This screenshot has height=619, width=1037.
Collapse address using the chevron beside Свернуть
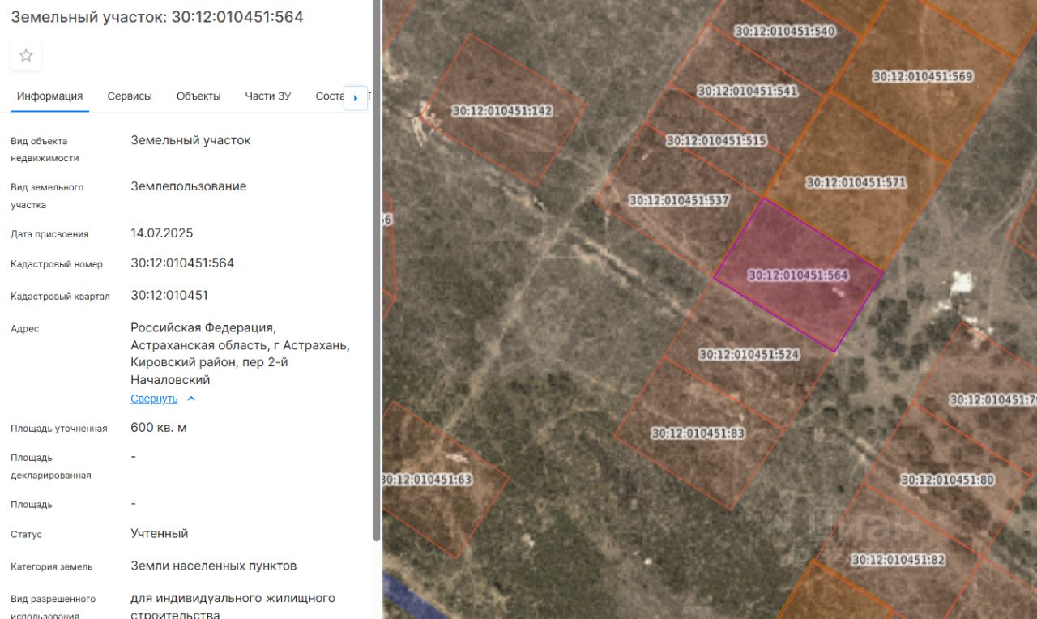click(191, 399)
